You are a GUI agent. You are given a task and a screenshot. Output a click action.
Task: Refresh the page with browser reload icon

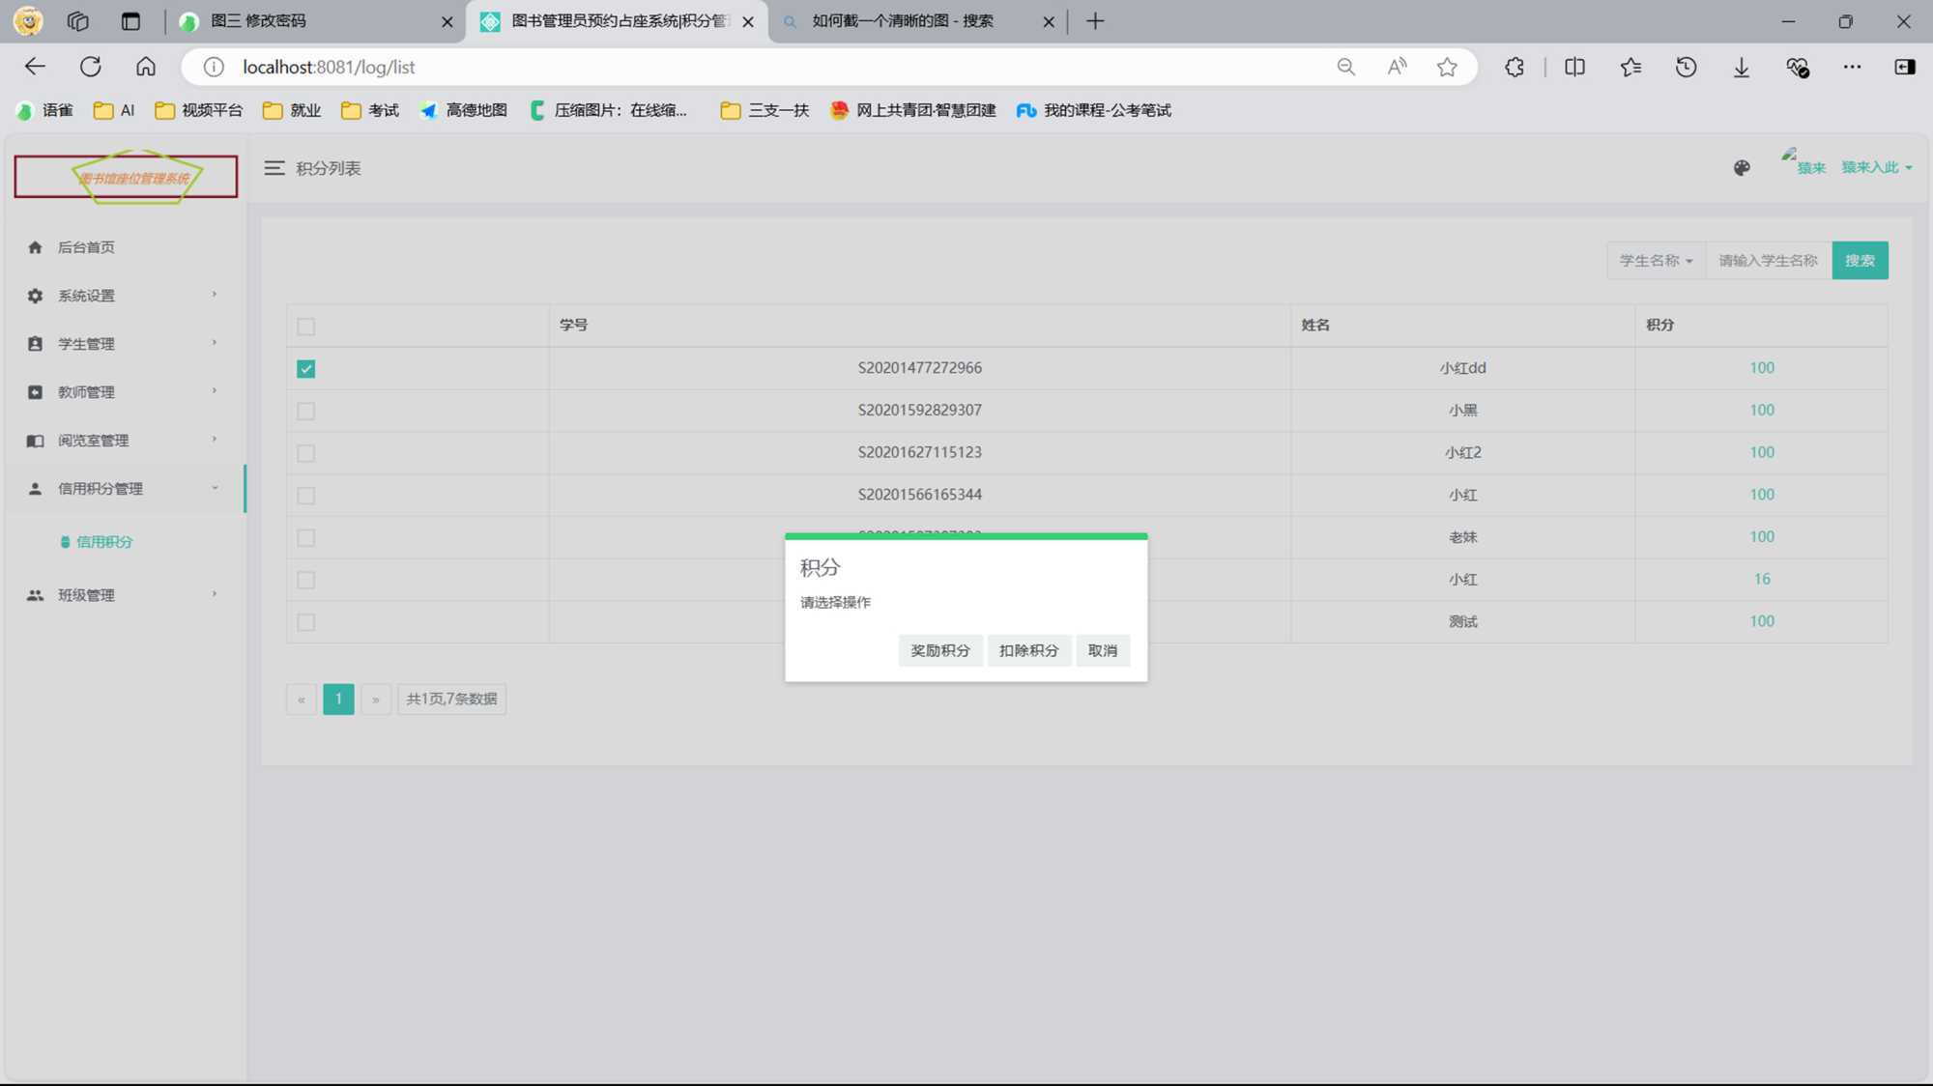point(91,67)
